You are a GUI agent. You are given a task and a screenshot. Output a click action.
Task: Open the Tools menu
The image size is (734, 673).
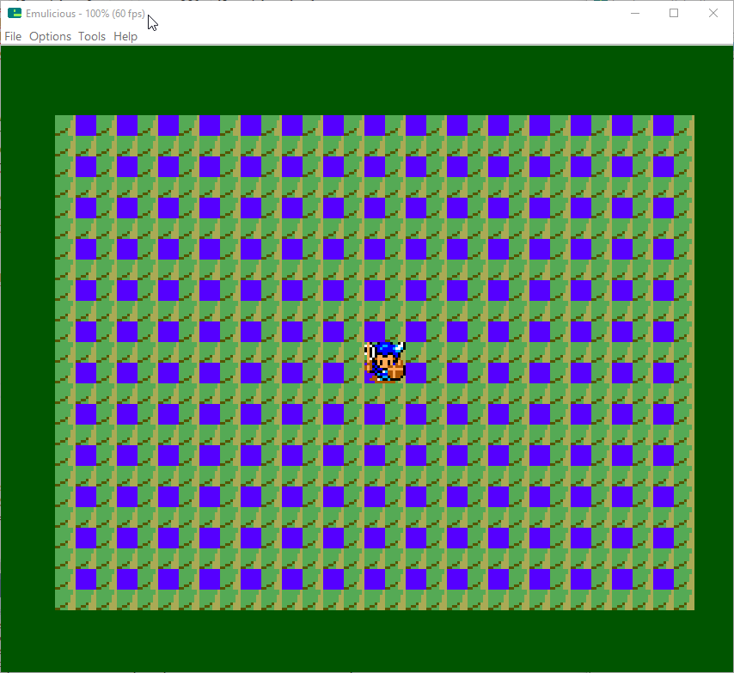[92, 36]
